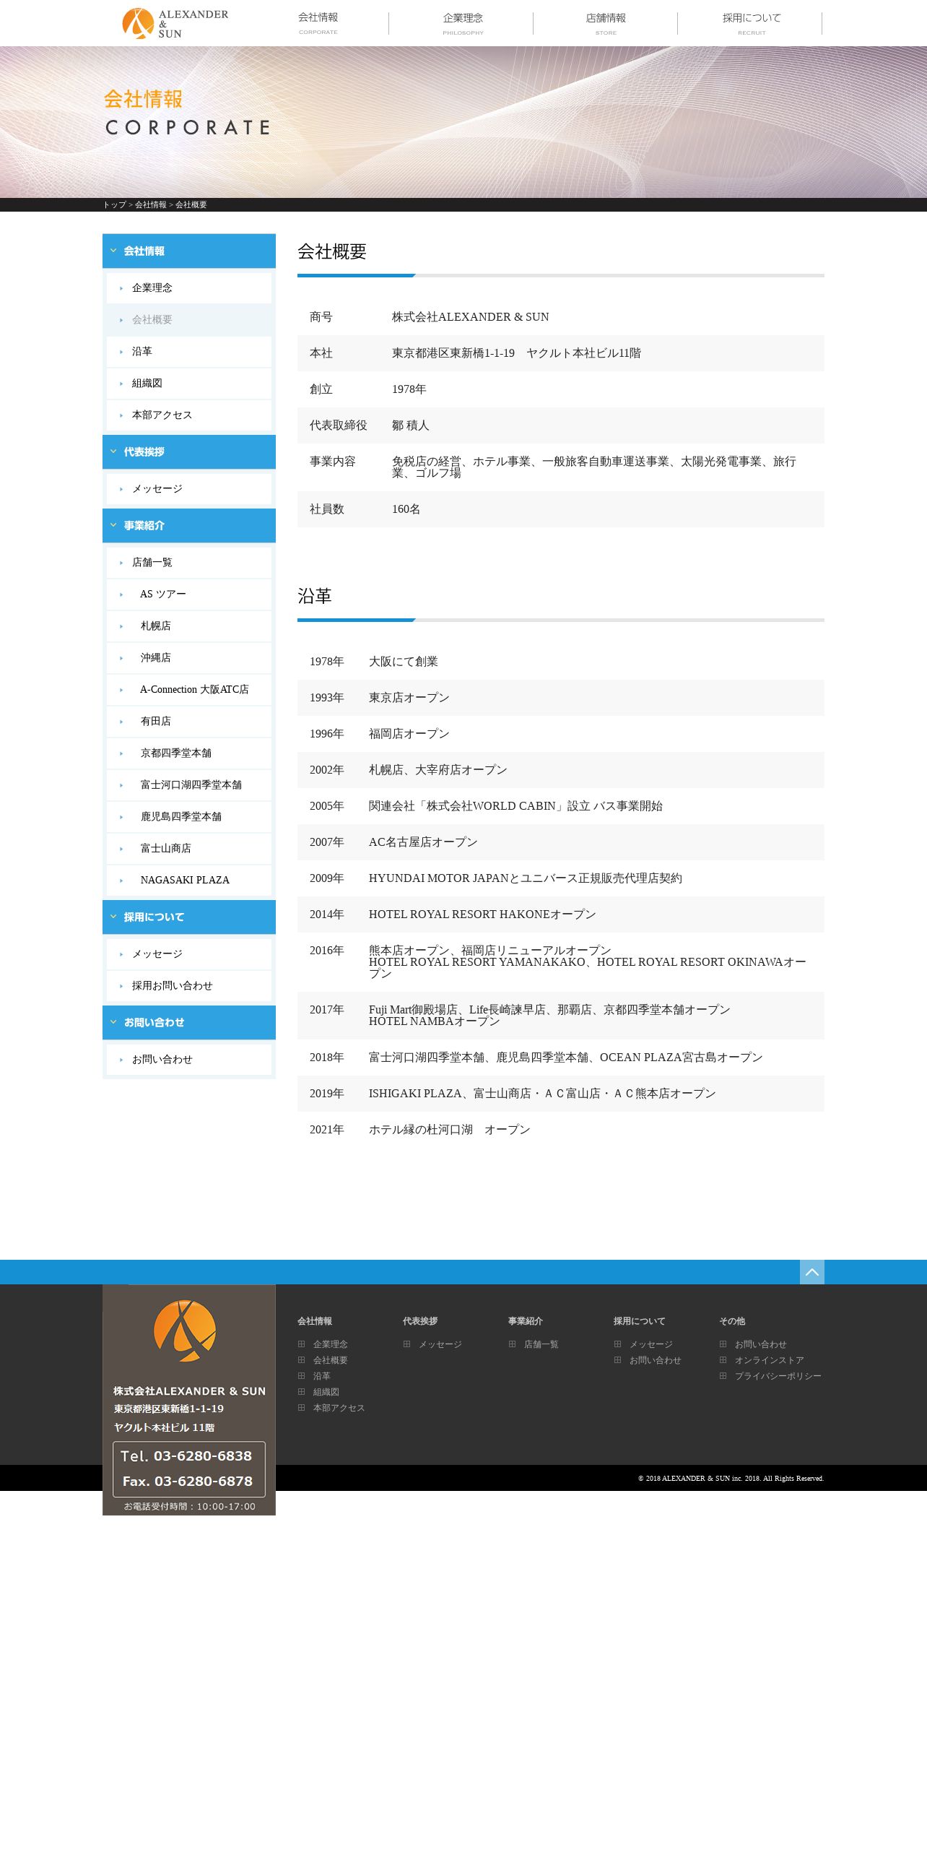Open 店舗情報 STORE in top navigation
Viewport: 927px width, 1855px height.
tap(606, 23)
